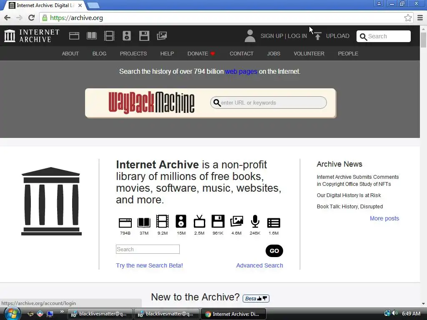Click the Windows Start orb
427x320 pixels.
(12, 313)
